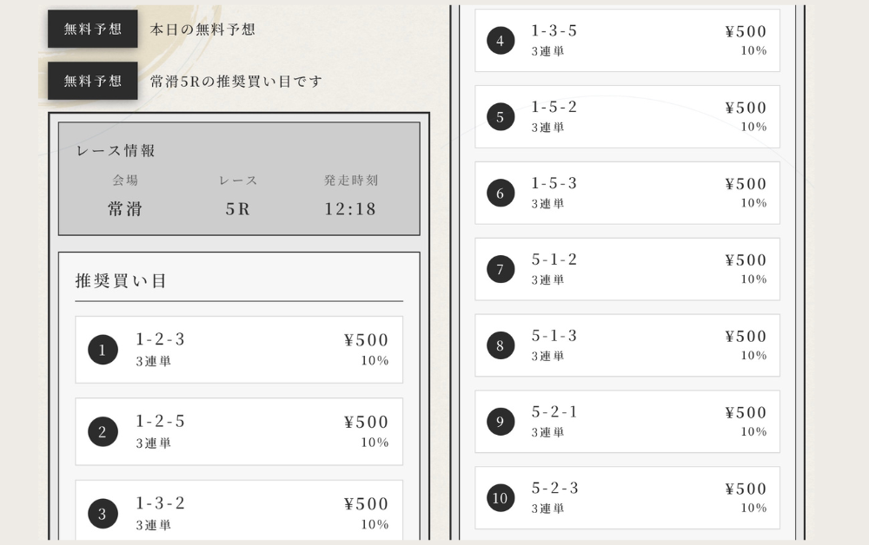
Task: Open the 本日の無料予想 heading
Action: [x=204, y=29]
